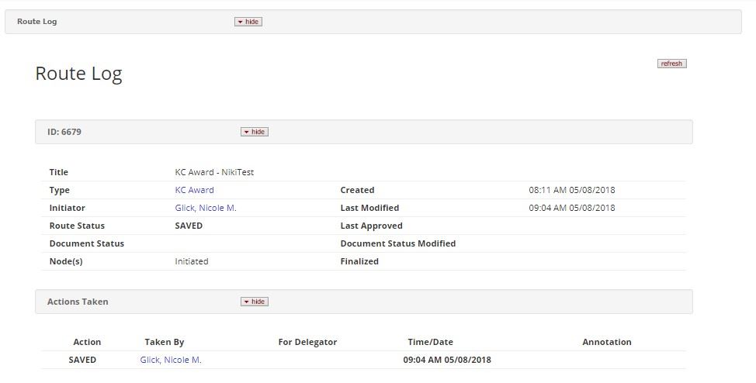Click the large Route Log page heading
756x383 pixels.
click(78, 74)
